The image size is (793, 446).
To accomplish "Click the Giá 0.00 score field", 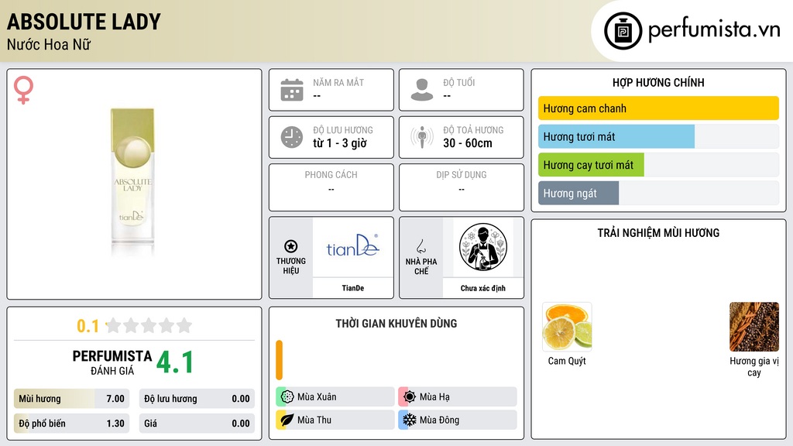I will [197, 424].
